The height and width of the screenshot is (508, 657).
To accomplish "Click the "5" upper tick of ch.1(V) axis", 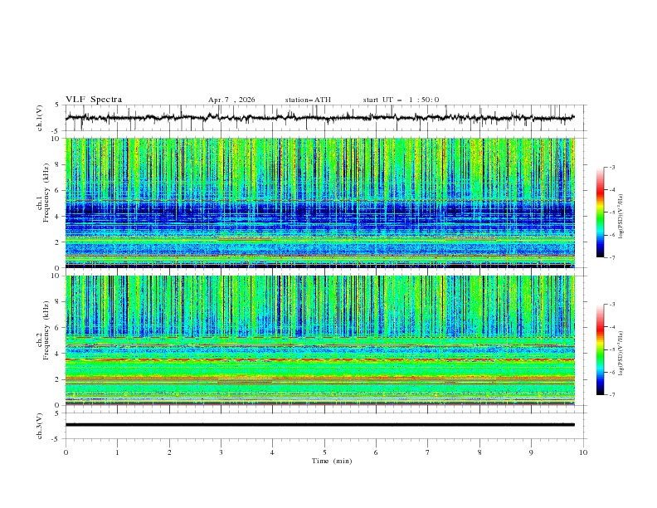I will pyautogui.click(x=58, y=105).
